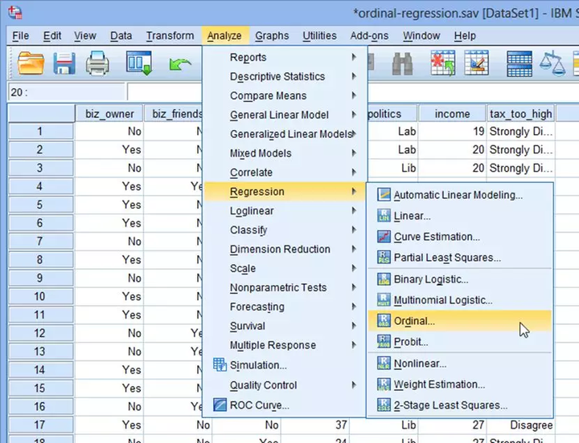Screen dimensions: 579x443
Task: Click the Automatic Linear Modeling icon
Action: point(384,194)
